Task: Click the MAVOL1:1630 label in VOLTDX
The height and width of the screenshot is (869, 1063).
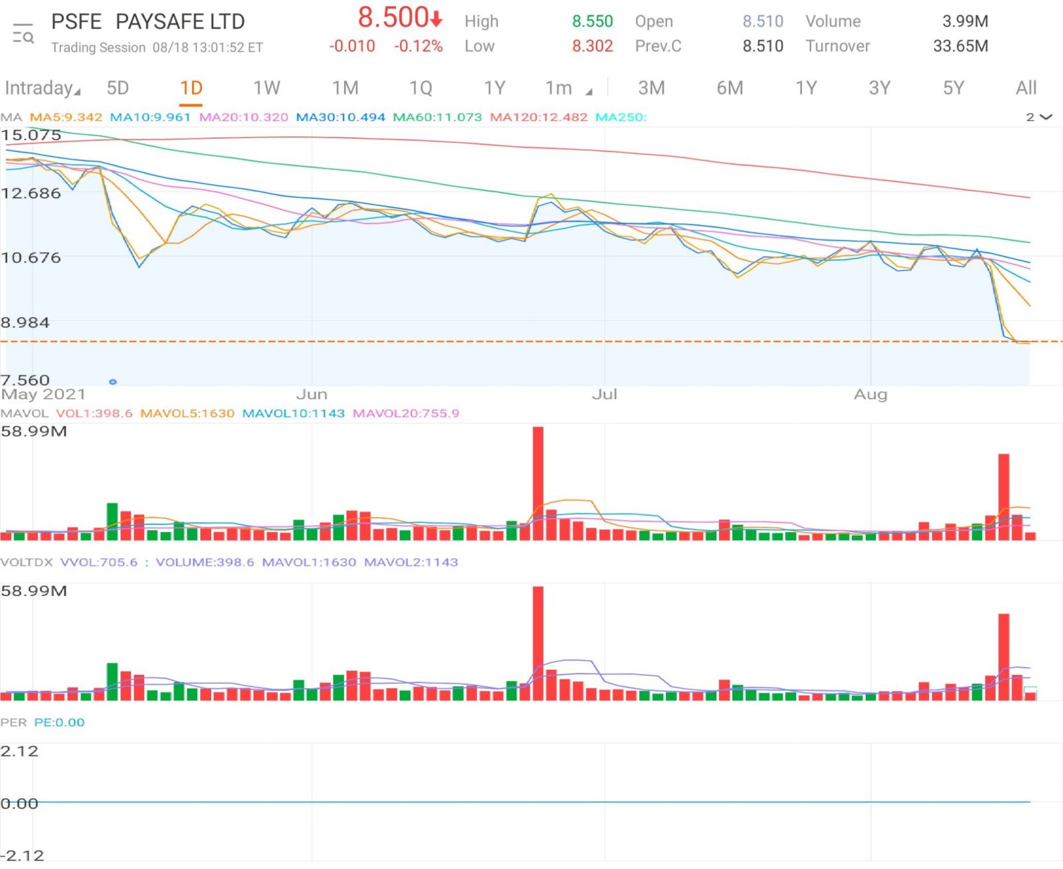Action: pos(309,562)
